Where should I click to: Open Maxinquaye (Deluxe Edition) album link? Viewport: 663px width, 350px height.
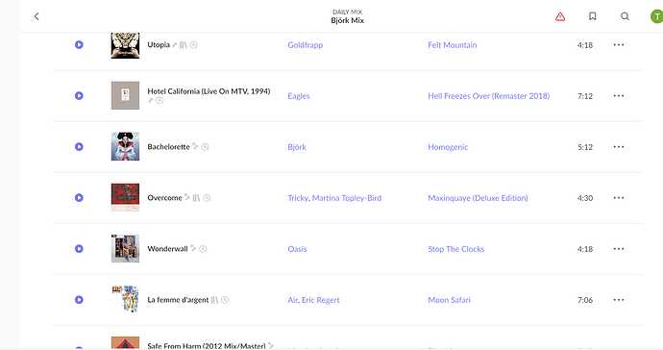478,198
